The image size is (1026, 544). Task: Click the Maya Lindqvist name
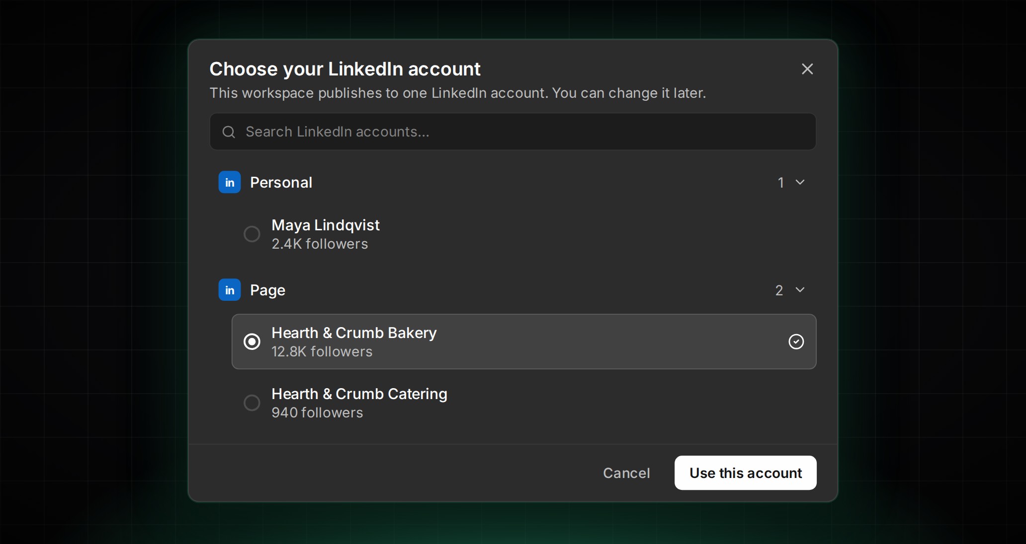click(326, 225)
